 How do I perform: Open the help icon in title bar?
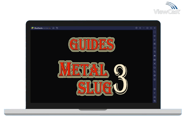click(136, 28)
